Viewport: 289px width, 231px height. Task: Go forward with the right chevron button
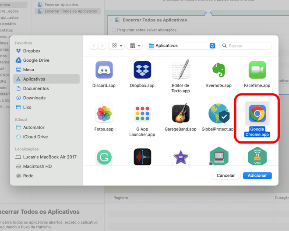(x=102, y=45)
